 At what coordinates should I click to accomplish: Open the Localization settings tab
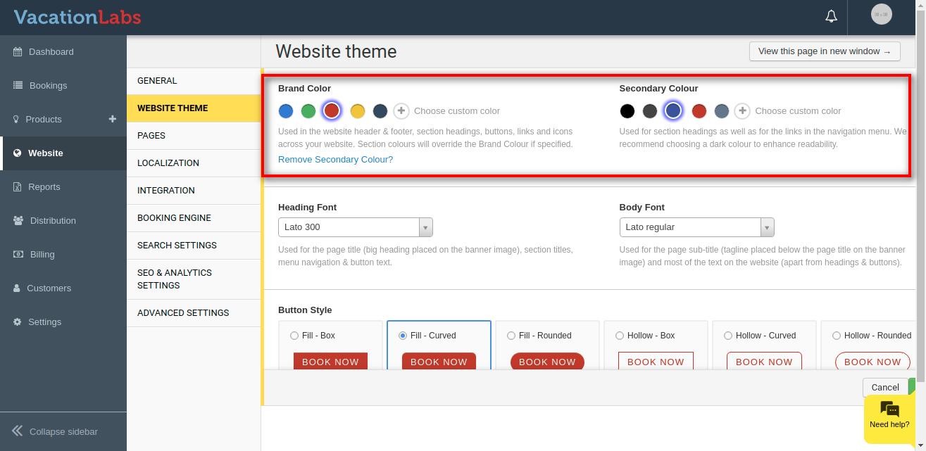click(x=168, y=163)
